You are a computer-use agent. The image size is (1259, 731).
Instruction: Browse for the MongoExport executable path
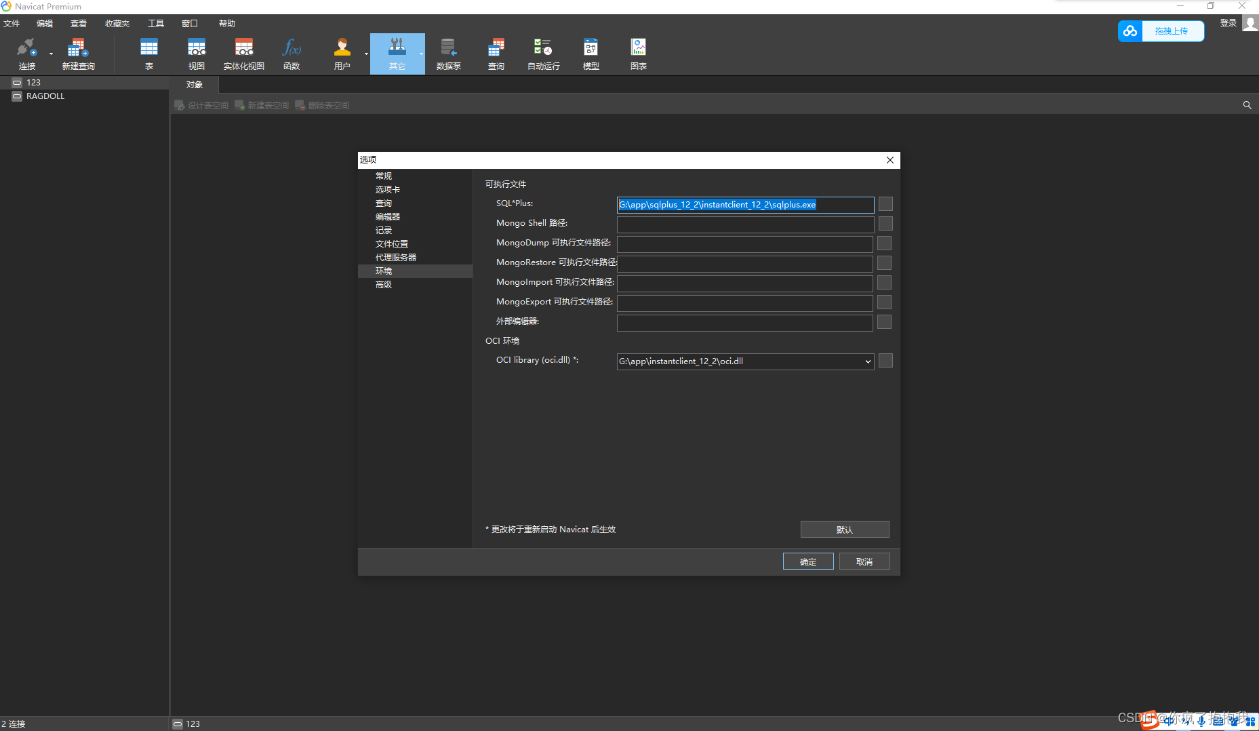885,302
